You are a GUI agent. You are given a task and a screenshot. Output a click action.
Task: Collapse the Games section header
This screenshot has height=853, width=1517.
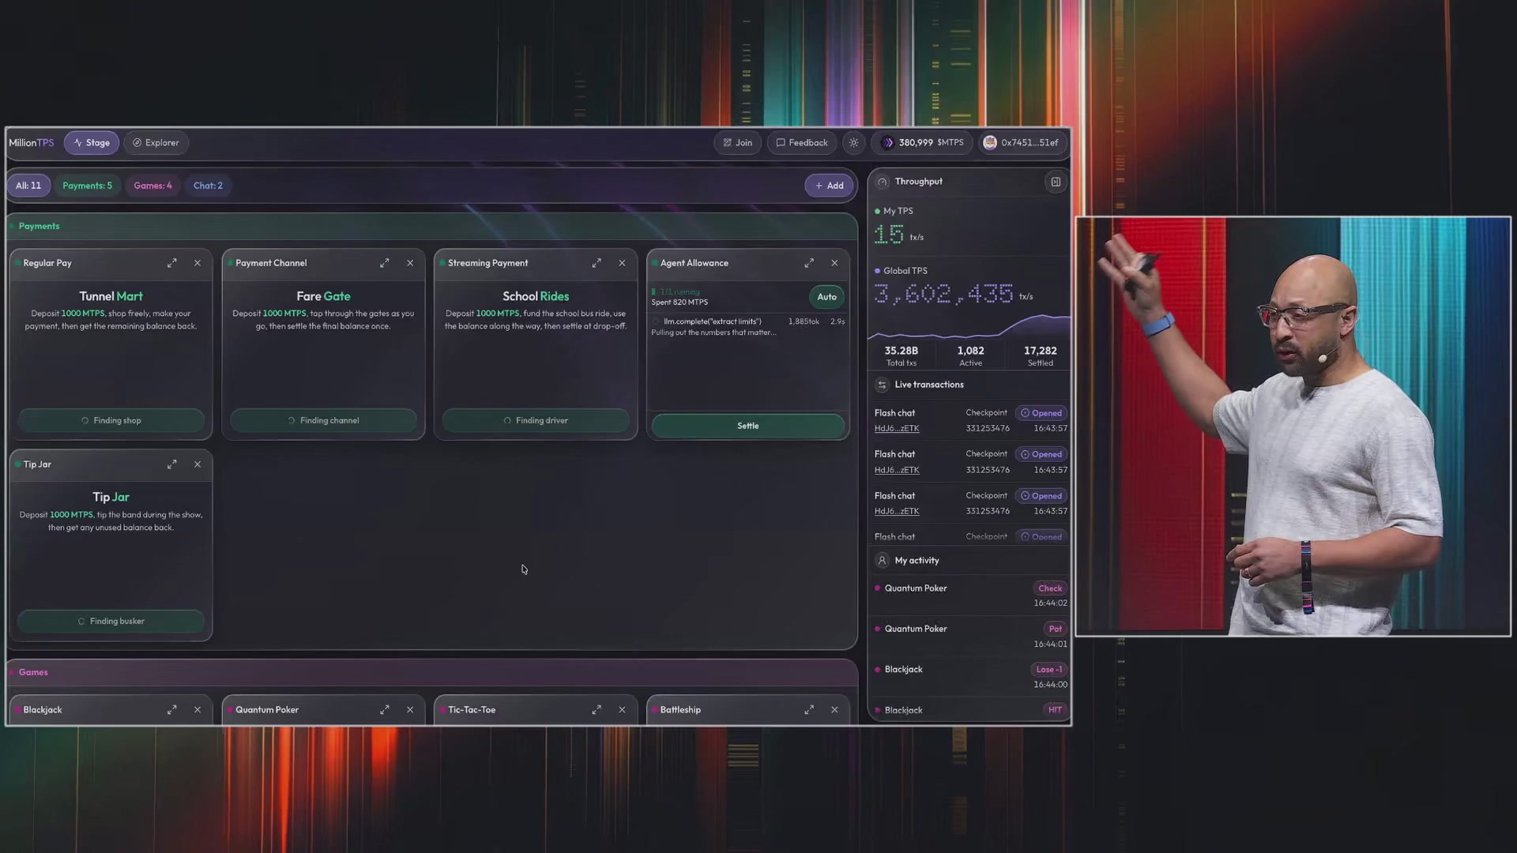coord(432,672)
